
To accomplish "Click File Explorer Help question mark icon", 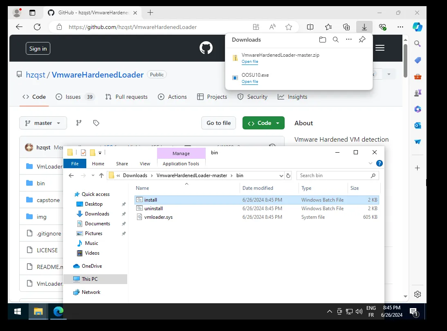I will tap(379, 164).
